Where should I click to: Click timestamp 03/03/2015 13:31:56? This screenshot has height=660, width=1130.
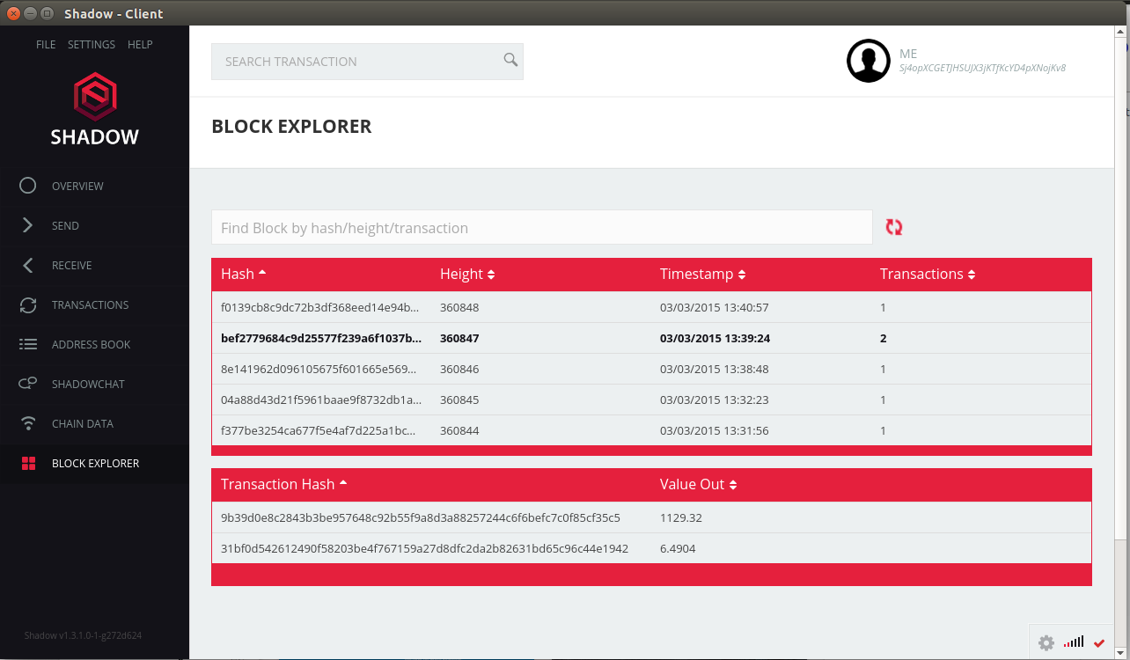(x=715, y=430)
